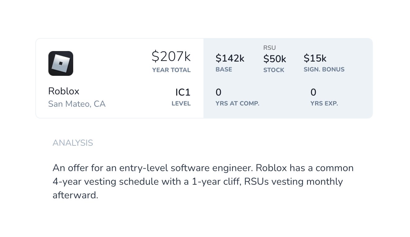Click the $207k year total figure
The width and height of the screenshot is (410, 237).
[171, 57]
